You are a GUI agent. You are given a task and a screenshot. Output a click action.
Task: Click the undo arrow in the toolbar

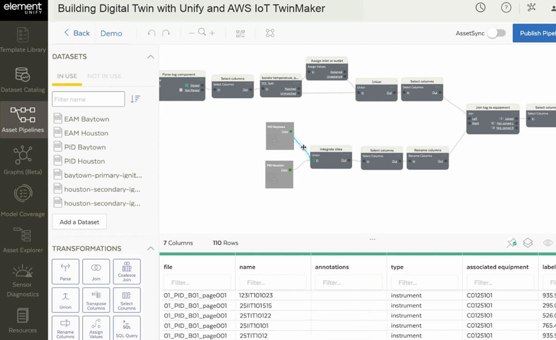point(151,33)
